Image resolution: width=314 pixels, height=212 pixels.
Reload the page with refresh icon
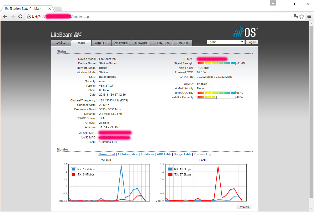tap(20, 17)
